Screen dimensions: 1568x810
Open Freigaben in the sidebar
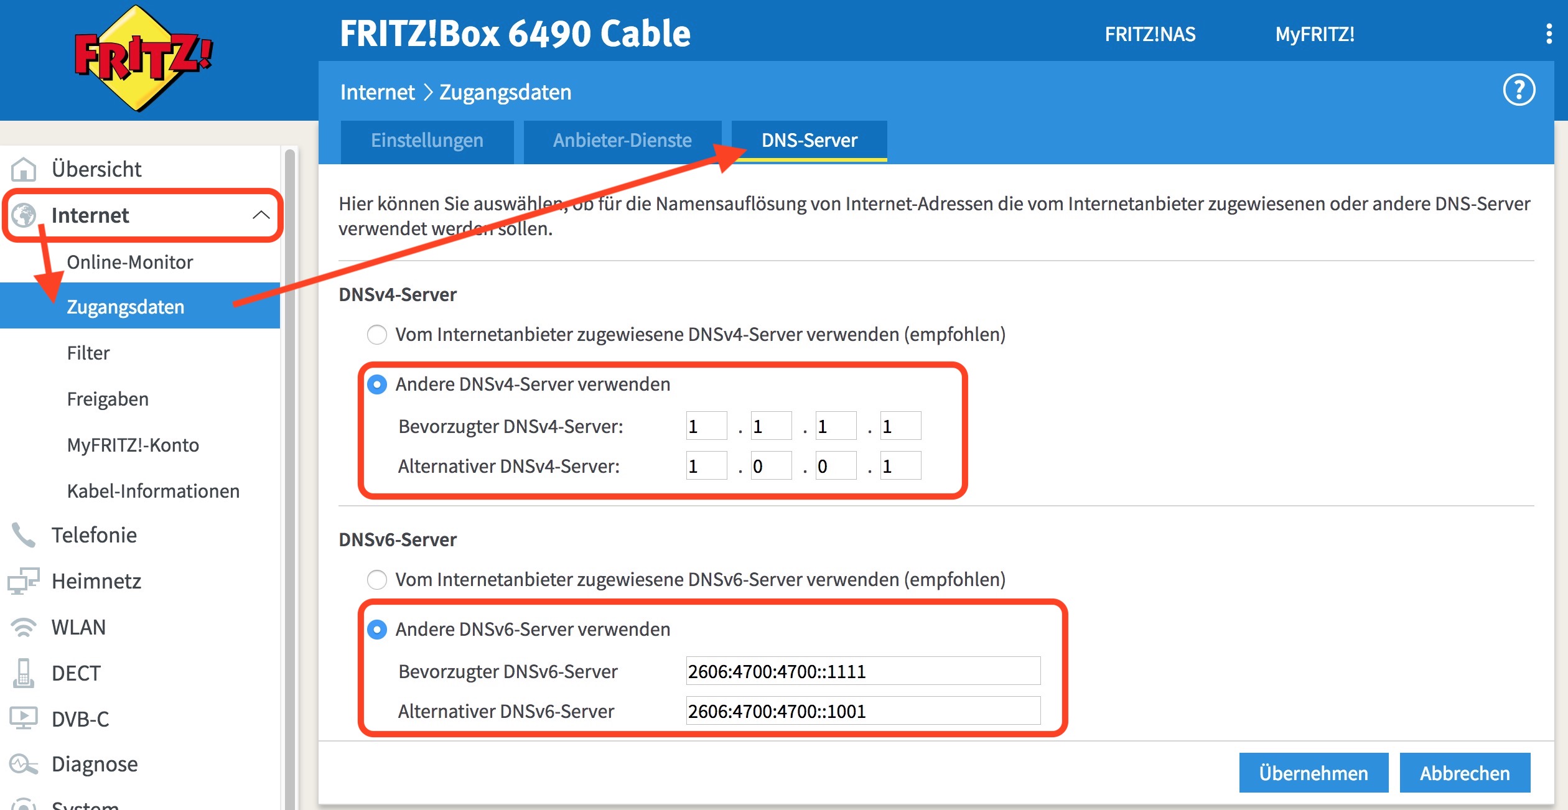pyautogui.click(x=108, y=399)
